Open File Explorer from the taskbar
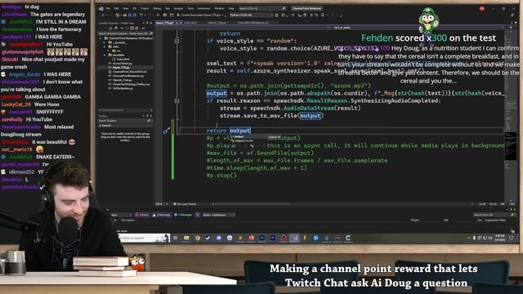 point(186,238)
